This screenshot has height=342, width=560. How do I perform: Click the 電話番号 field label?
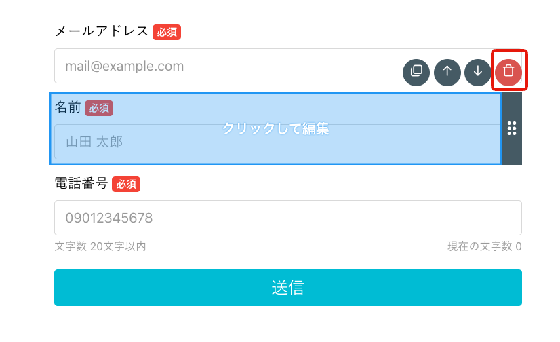coord(81,183)
